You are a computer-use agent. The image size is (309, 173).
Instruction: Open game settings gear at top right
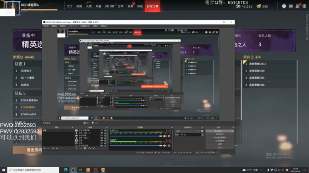(x=304, y=6)
